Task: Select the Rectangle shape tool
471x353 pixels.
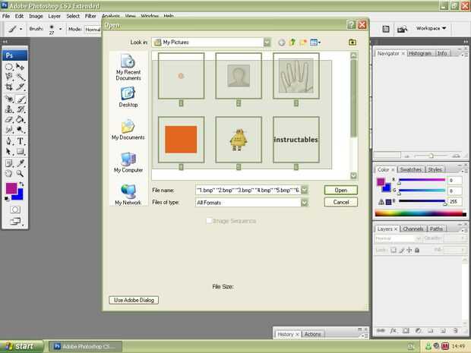Action: (20, 151)
